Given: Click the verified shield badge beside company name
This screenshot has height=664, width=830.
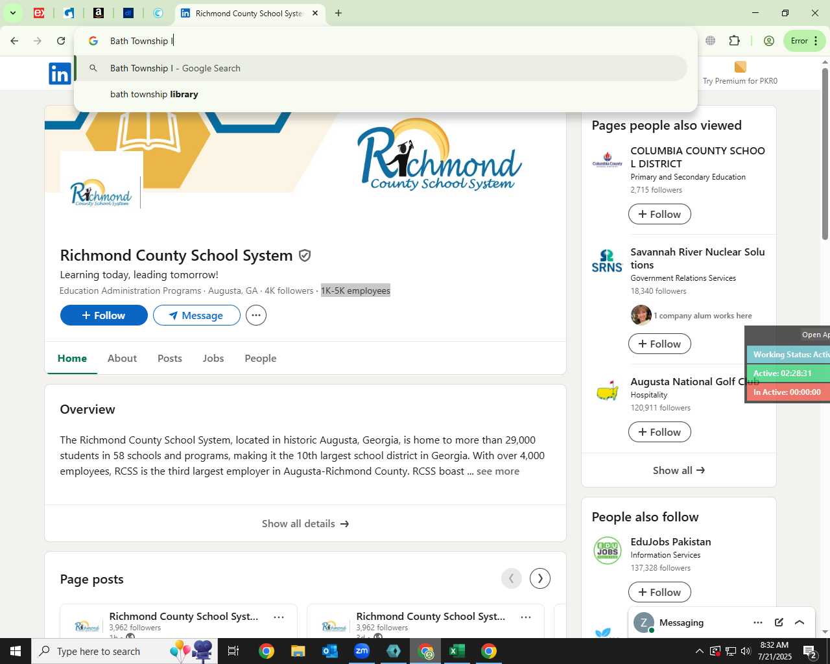Looking at the screenshot, I should click(x=305, y=255).
